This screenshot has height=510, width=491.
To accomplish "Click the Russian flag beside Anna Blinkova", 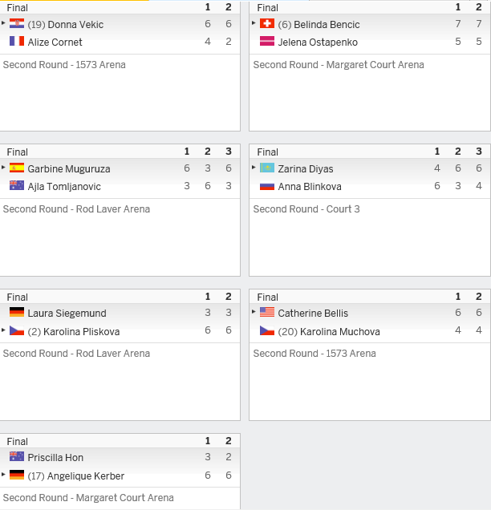I will [267, 186].
